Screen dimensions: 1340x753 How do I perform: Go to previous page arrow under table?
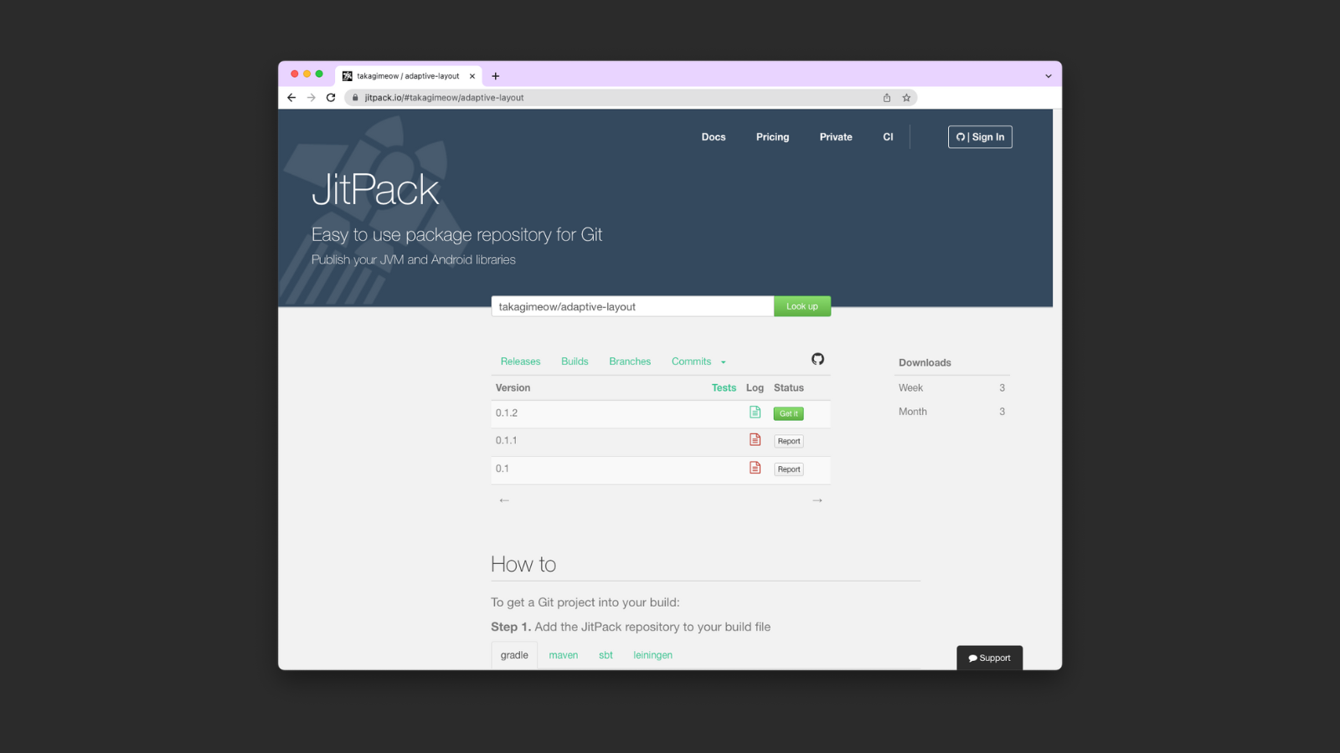504,500
